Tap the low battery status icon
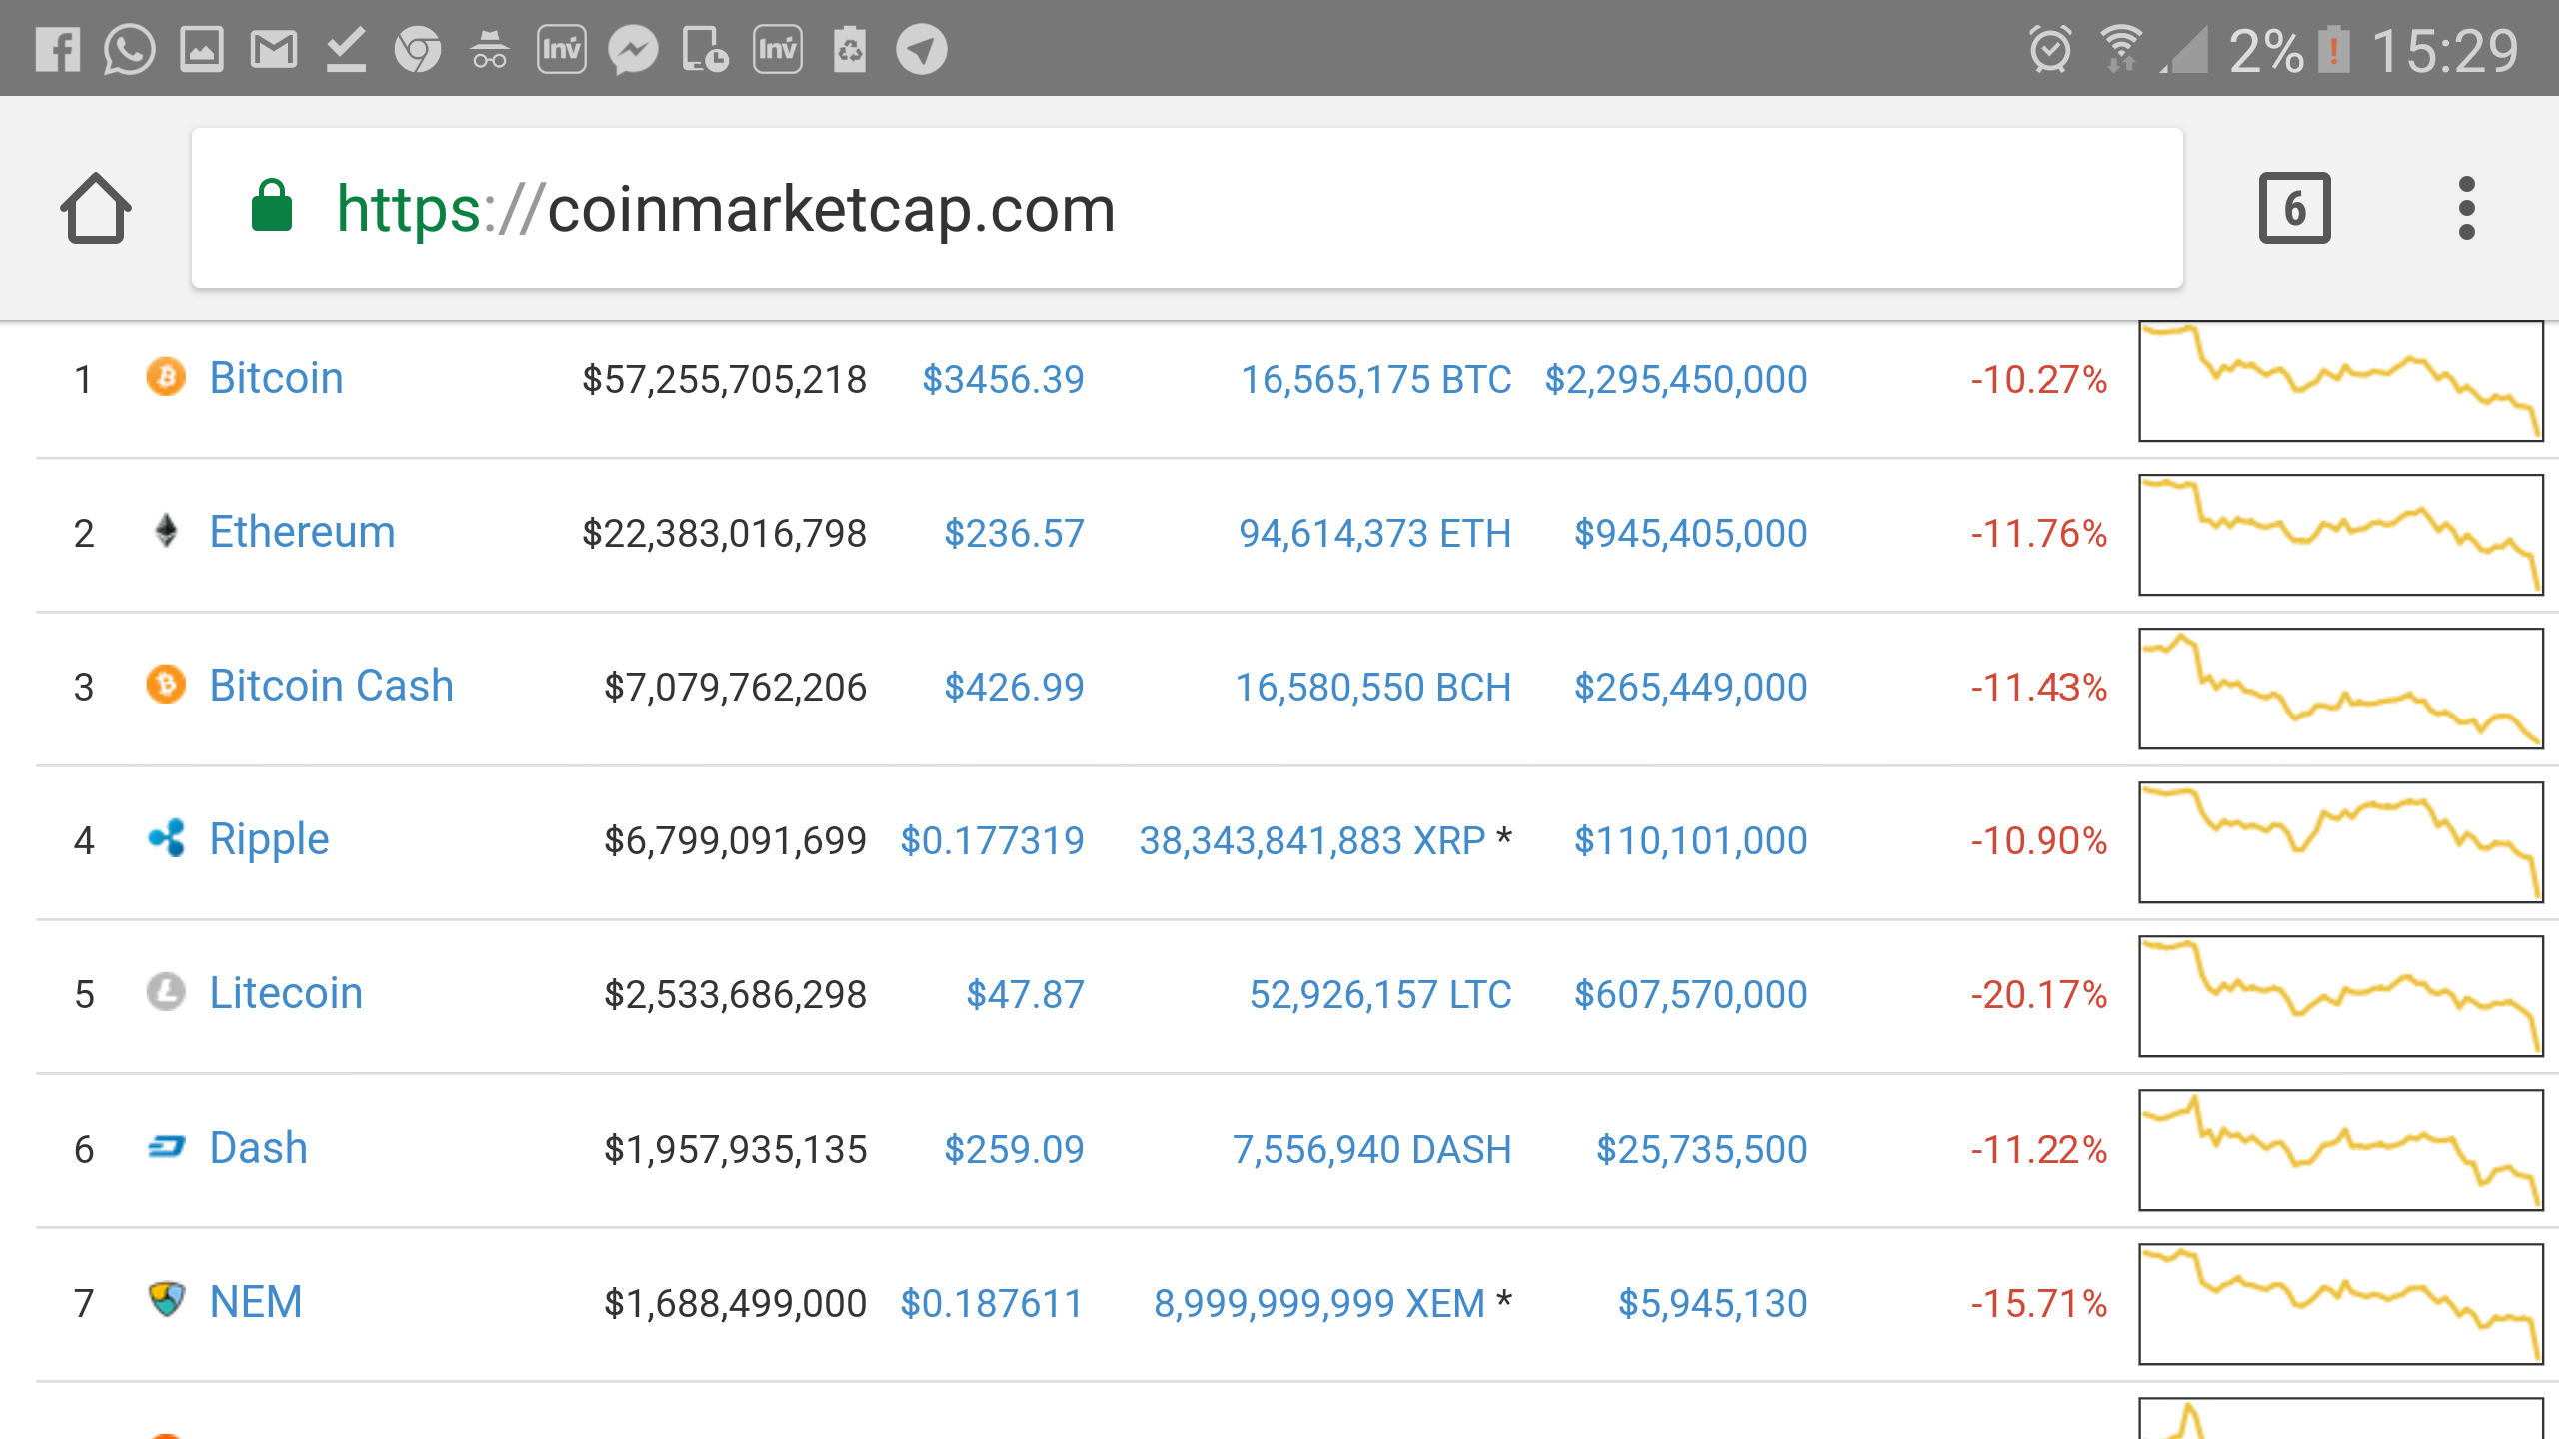This screenshot has width=2559, height=1439. tap(2334, 49)
